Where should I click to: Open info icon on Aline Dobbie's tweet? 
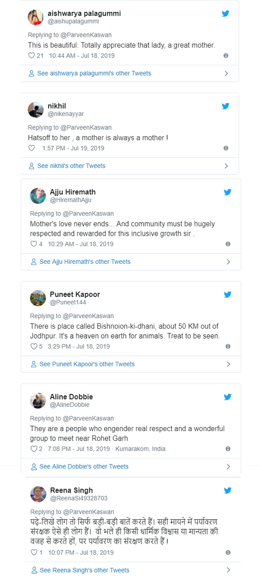228,449
